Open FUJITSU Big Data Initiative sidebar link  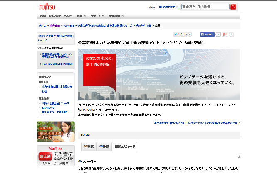click(57, 64)
